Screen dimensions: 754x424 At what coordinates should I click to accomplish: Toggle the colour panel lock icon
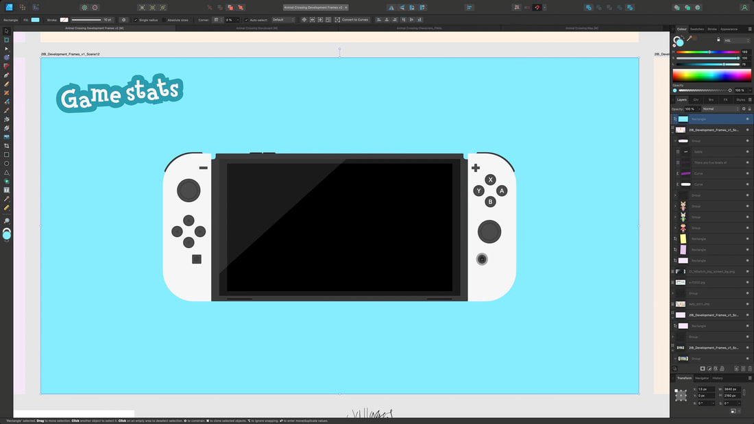point(718,40)
